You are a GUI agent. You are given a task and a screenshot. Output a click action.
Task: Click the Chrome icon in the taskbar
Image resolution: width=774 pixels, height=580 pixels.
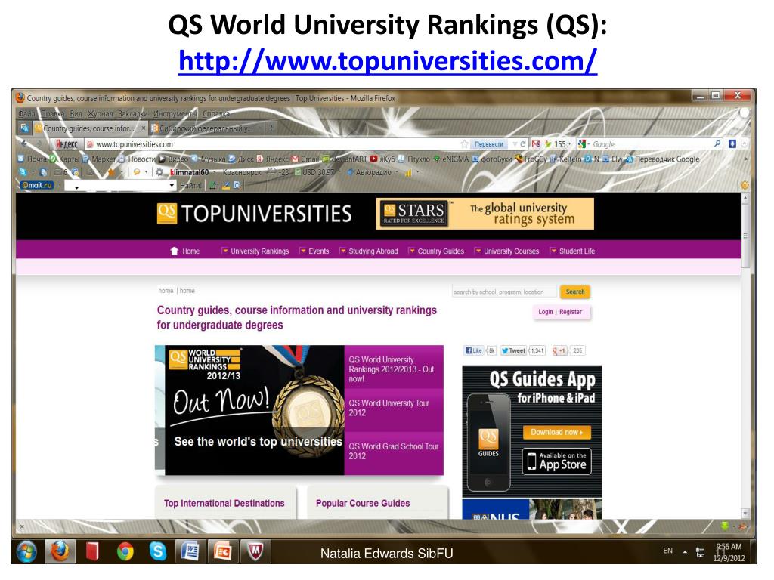125,551
